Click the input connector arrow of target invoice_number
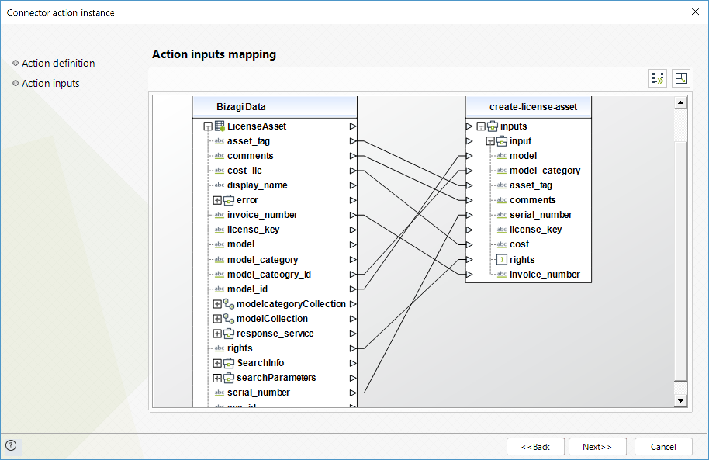The width and height of the screenshot is (709, 460). point(469,275)
